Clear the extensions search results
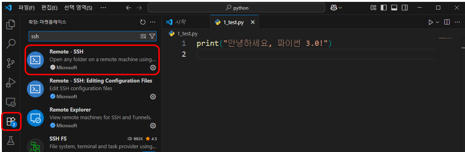The width and height of the screenshot is (465, 152). tap(143, 36)
